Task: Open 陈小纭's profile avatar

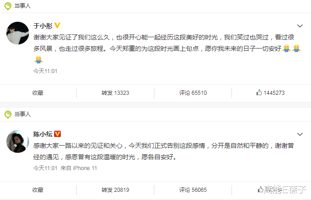Action: [18, 141]
